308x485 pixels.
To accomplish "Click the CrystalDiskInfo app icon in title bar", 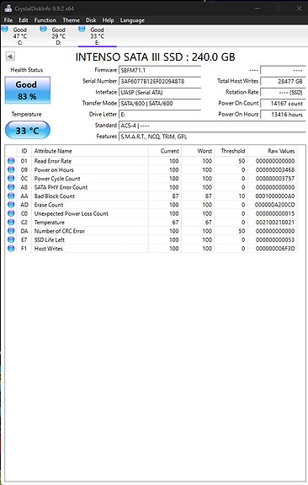I will coord(8,8).
